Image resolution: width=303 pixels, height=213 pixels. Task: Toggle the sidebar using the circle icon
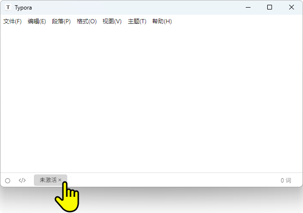(x=8, y=181)
